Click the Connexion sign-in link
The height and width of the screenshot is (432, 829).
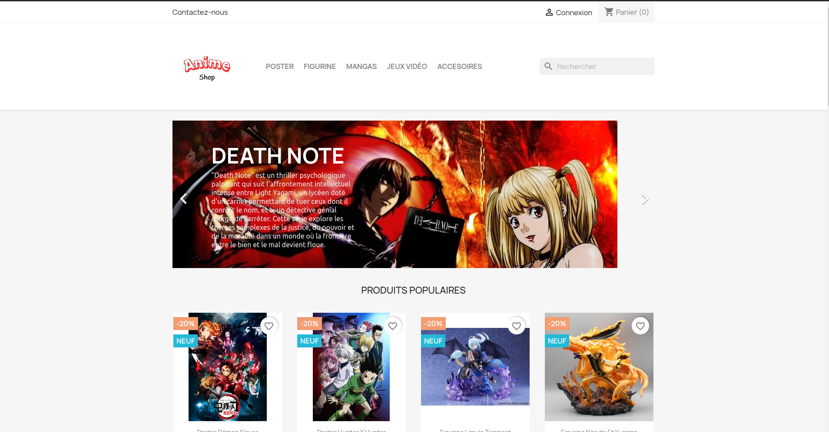(574, 13)
